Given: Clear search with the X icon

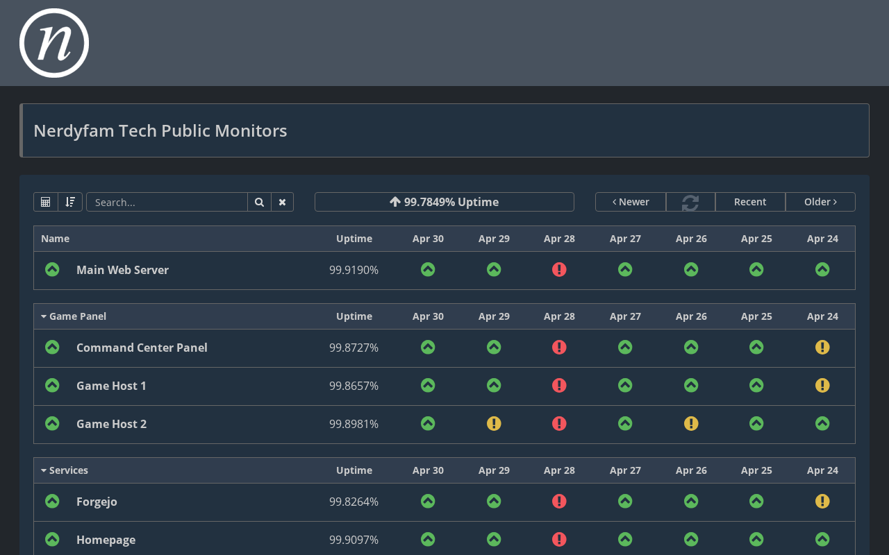Looking at the screenshot, I should pyautogui.click(x=282, y=202).
